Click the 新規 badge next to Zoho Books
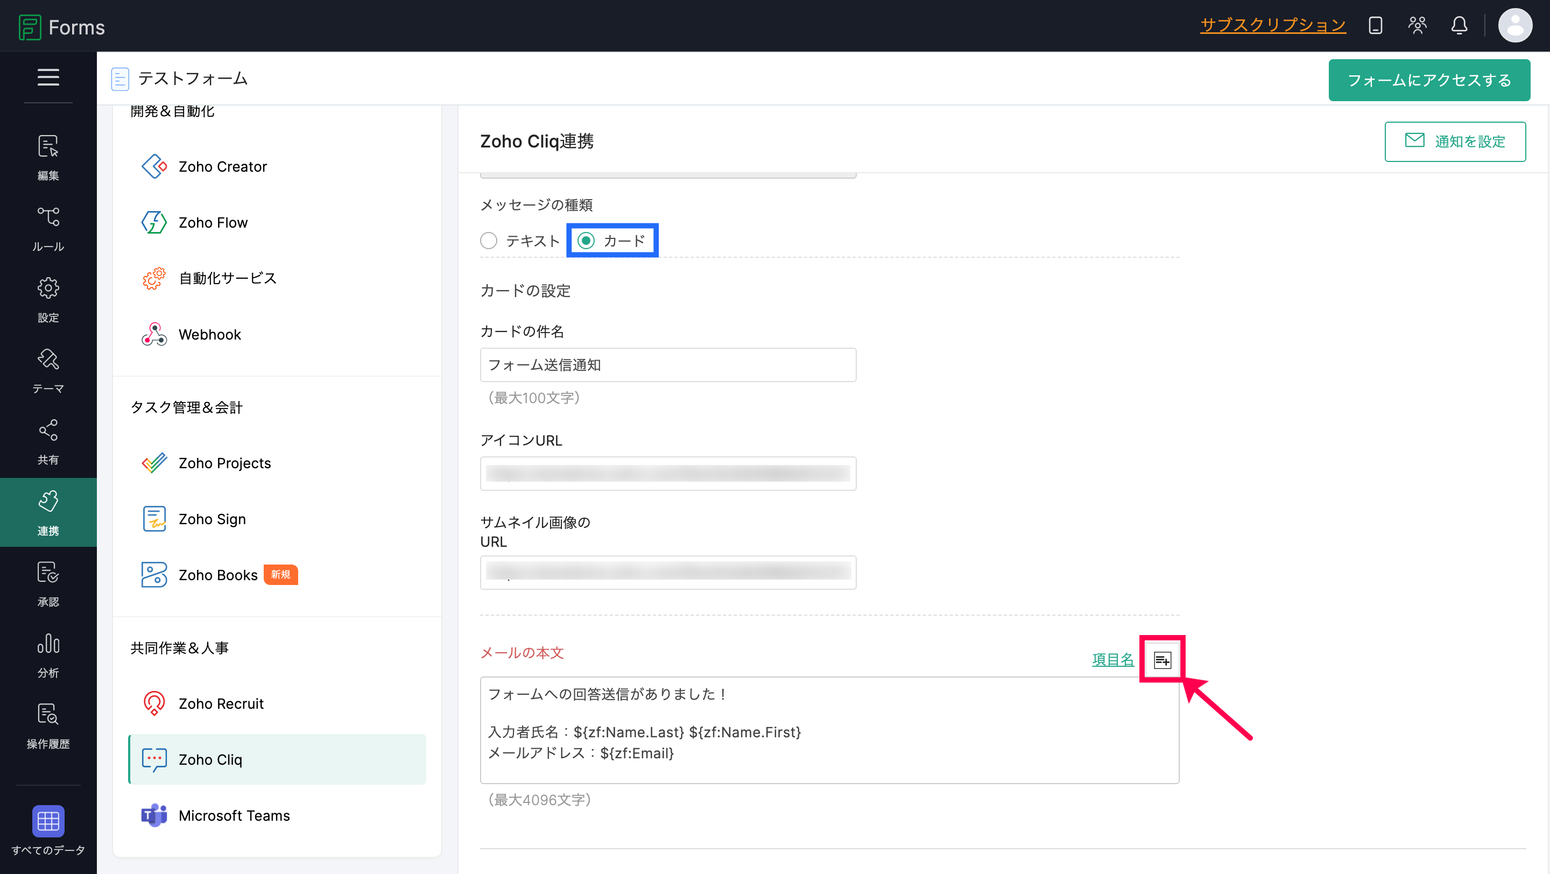This screenshot has height=874, width=1550. pyautogui.click(x=280, y=574)
